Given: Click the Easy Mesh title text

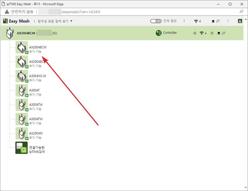Looking at the screenshot, I should pyautogui.click(x=19, y=21).
